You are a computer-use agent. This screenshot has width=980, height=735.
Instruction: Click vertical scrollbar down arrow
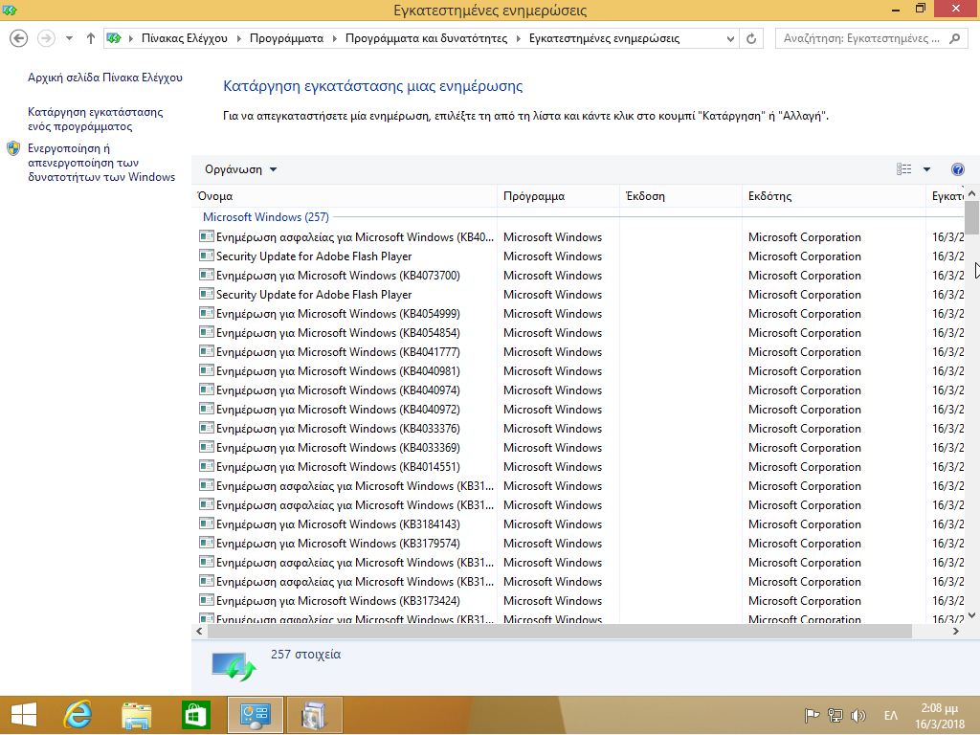click(x=971, y=615)
